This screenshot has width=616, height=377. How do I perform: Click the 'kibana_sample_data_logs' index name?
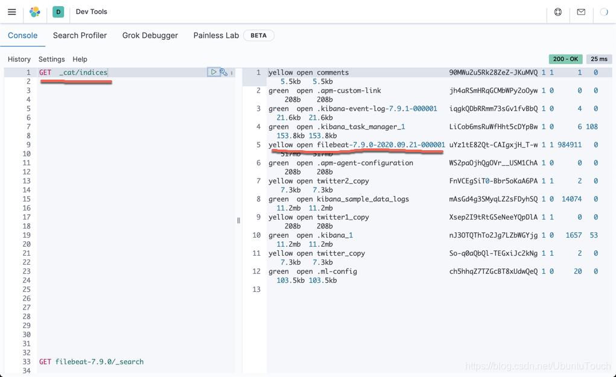click(363, 198)
